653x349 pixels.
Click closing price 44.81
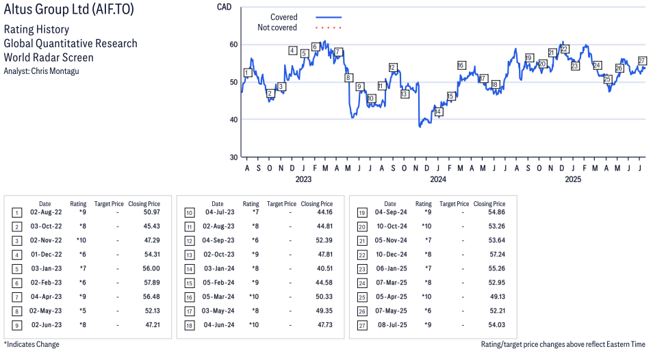click(x=324, y=226)
